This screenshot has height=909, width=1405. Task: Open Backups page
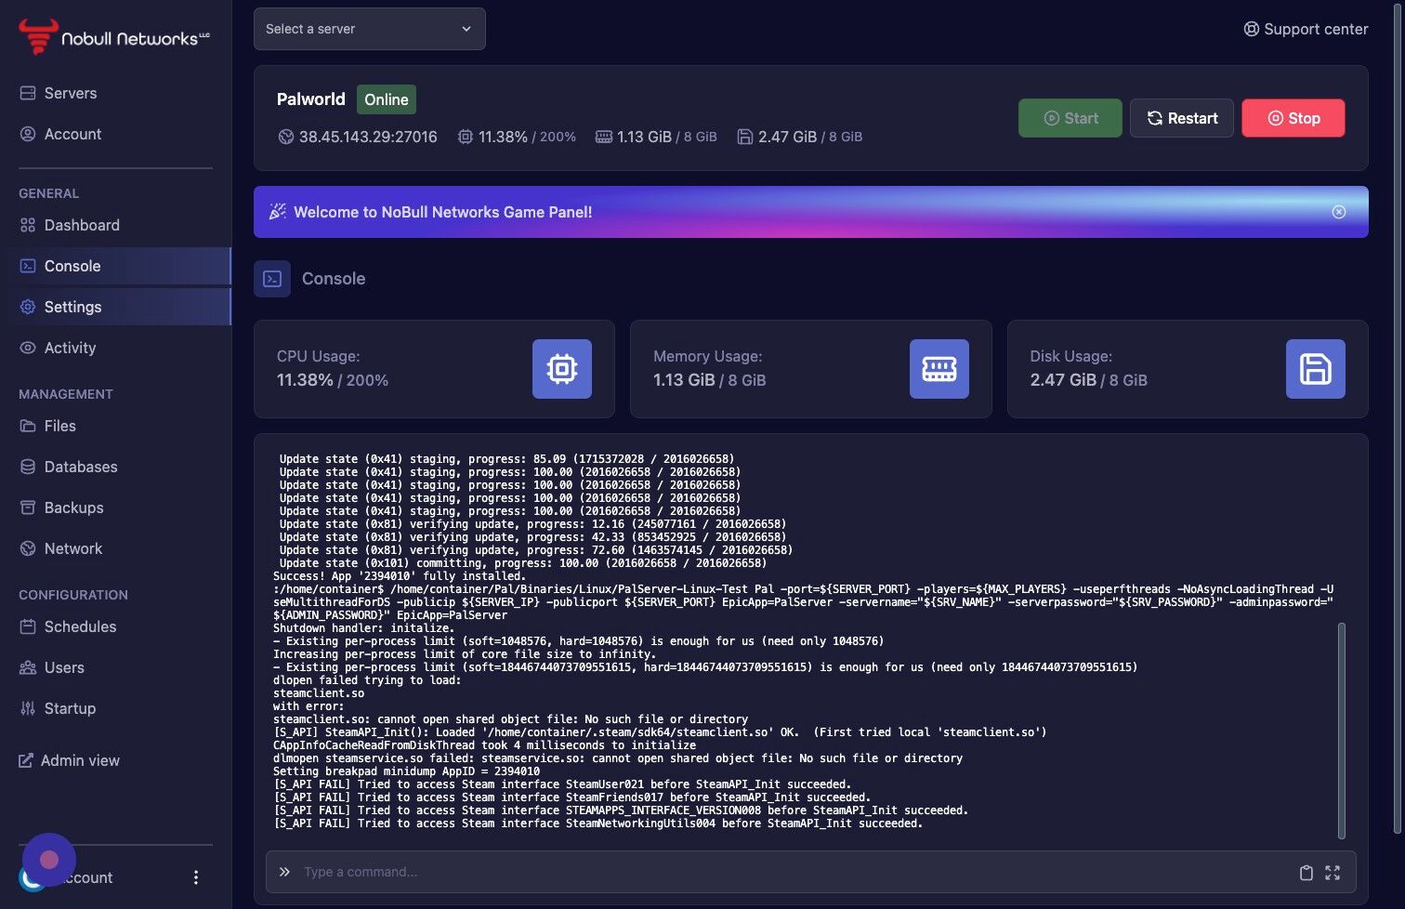coord(115,507)
